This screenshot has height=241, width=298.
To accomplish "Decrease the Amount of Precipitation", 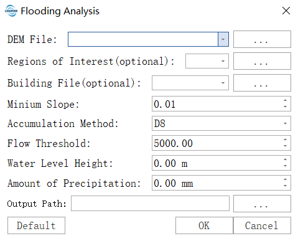I will (286, 186).
